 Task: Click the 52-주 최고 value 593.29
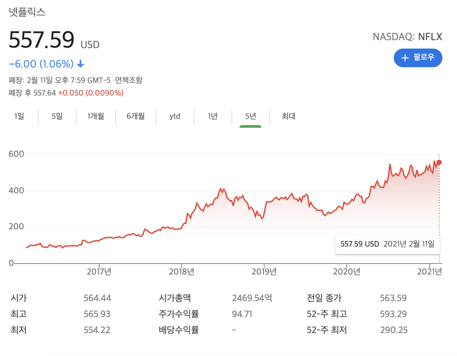tap(393, 314)
